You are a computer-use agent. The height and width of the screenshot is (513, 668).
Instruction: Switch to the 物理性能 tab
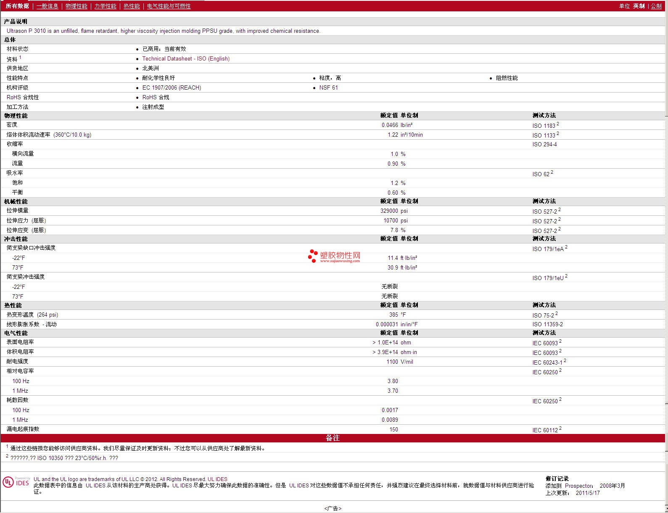(77, 6)
